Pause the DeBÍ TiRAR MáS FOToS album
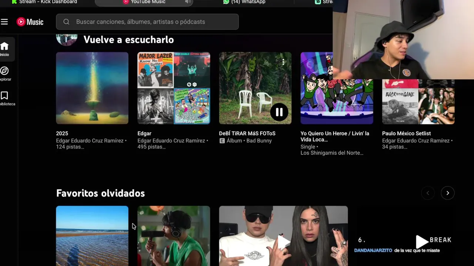Screen dimensions: 474x266 [x=279, y=112]
